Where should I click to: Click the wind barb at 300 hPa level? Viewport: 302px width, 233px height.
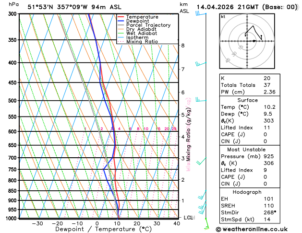[201, 13]
